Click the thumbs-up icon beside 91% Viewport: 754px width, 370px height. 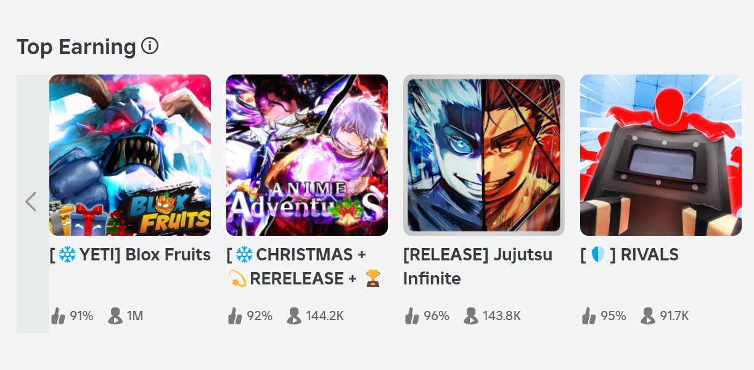pyautogui.click(x=58, y=316)
